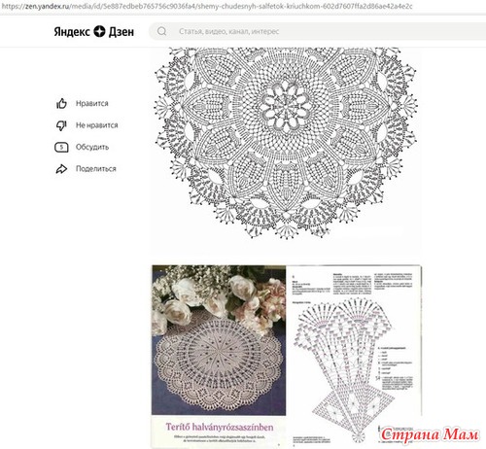Click the thumbs-down Не нравится icon
This screenshot has width=486, height=449.
pos(61,125)
